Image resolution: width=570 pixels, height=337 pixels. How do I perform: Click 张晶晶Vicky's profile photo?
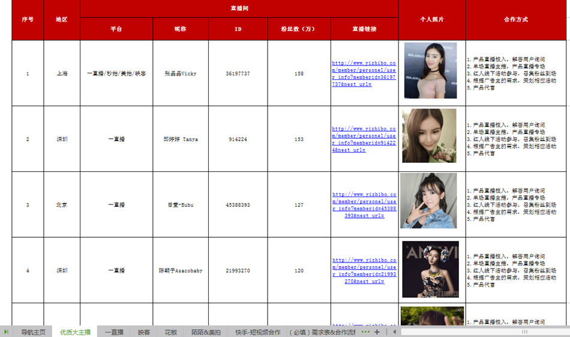click(430, 71)
